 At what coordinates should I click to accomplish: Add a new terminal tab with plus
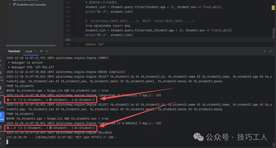pos(41,51)
